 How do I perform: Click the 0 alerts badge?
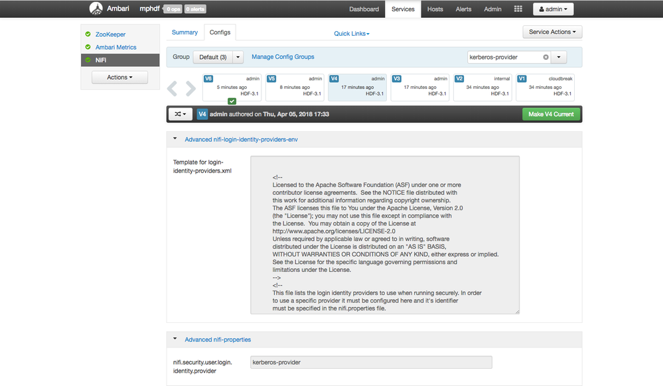tap(195, 9)
